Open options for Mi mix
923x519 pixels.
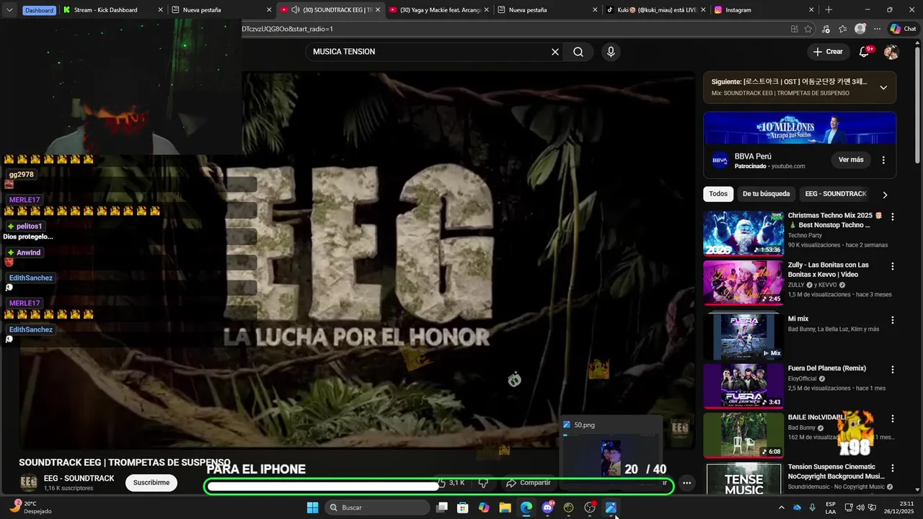pyautogui.click(x=893, y=320)
